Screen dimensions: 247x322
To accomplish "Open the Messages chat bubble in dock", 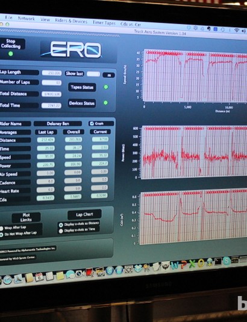I will [x=70, y=274].
